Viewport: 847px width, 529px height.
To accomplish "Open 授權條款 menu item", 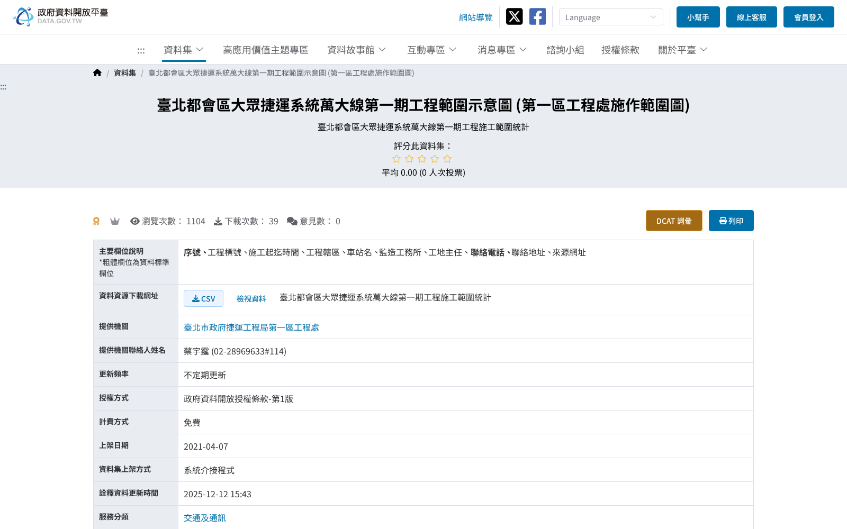I will pyautogui.click(x=620, y=50).
